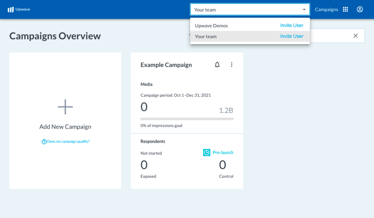Screen dimensions: 374x218
Task: Open the Campaigns navigation link
Action: coord(326,9)
